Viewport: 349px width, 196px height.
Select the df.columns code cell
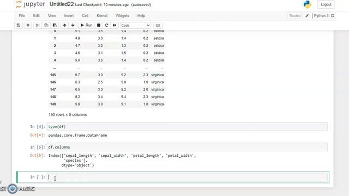pyautogui.click(x=187, y=147)
